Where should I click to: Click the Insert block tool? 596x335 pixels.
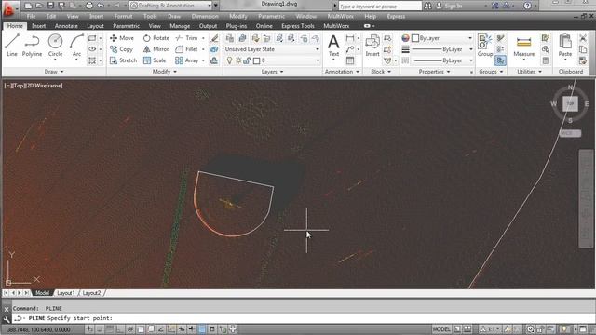point(372,46)
